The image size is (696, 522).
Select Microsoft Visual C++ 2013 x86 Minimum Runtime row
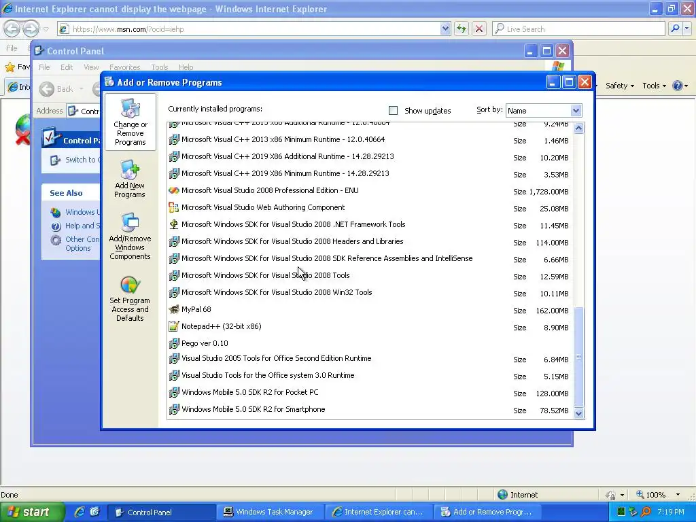click(x=370, y=140)
